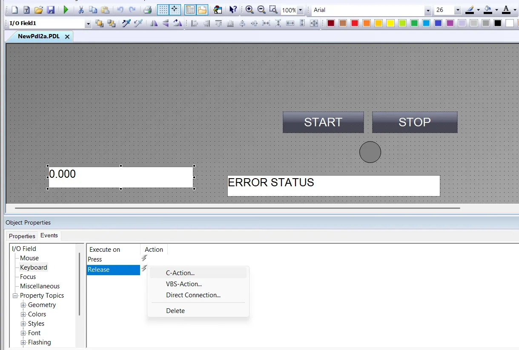Zoom in on the picture canvas
The height and width of the screenshot is (350, 519).
tap(249, 9)
